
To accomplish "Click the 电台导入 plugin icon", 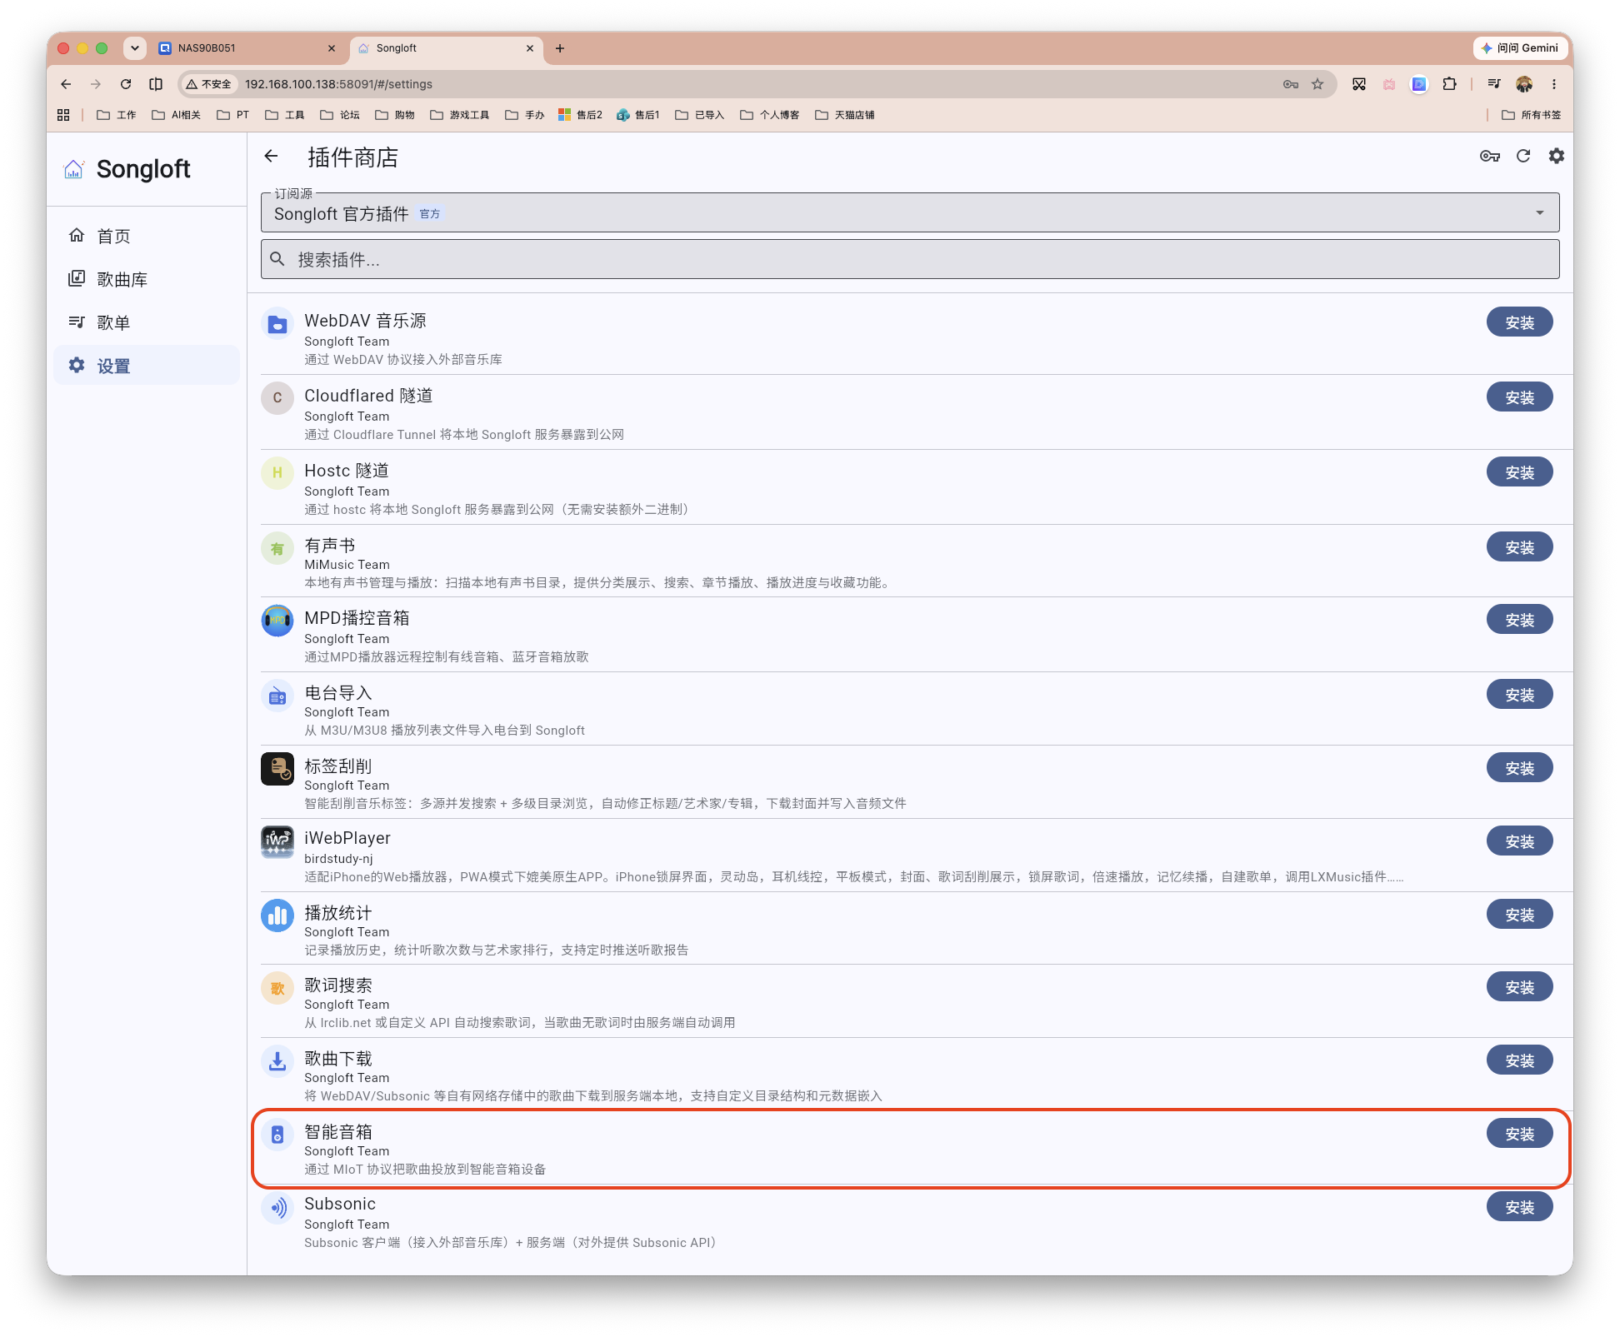I will click(x=277, y=696).
